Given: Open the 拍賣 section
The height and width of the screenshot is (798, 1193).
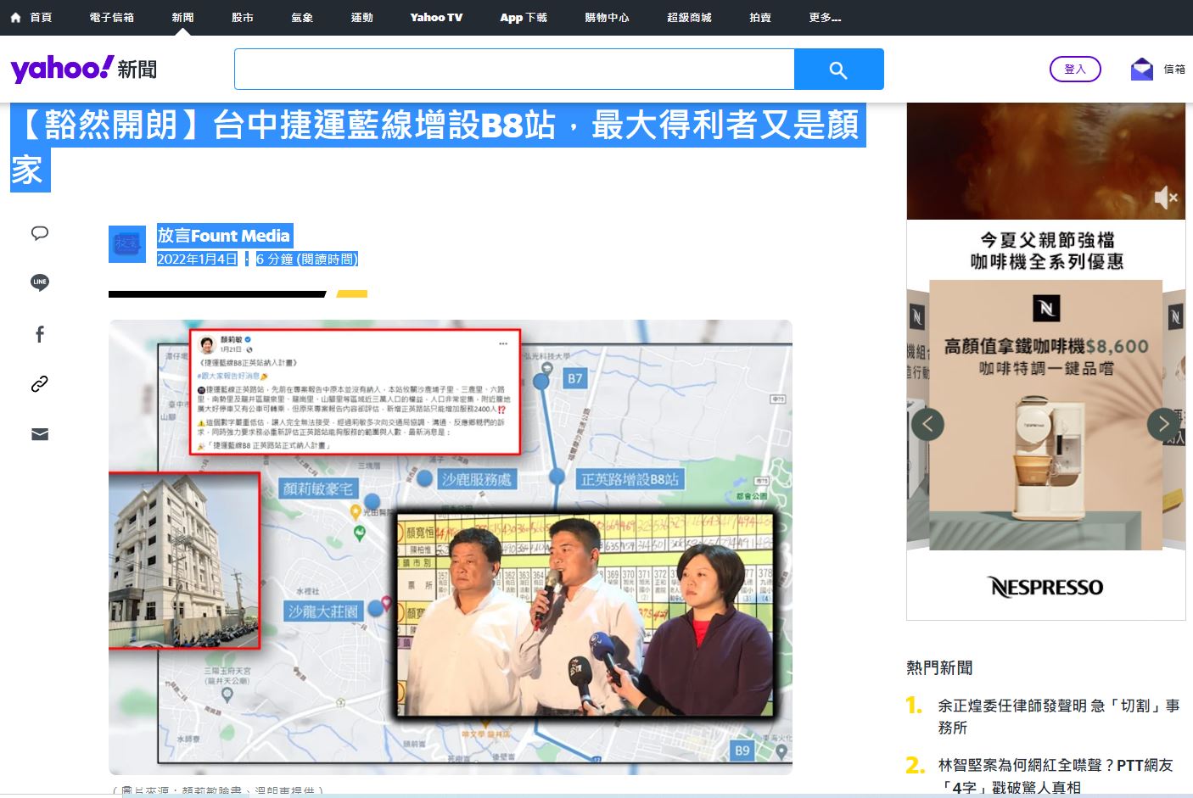Looking at the screenshot, I should (760, 17).
